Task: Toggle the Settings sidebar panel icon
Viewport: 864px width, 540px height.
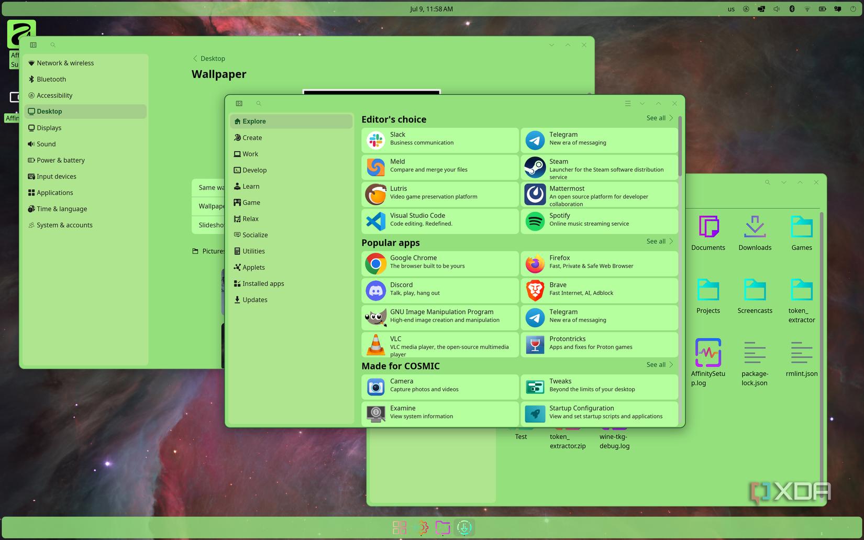Action: [x=34, y=45]
